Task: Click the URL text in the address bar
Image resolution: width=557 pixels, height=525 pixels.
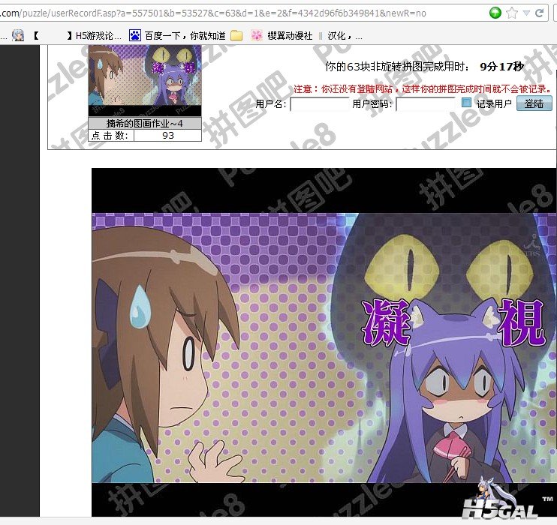Action: click(x=213, y=13)
